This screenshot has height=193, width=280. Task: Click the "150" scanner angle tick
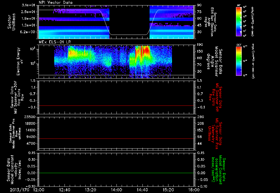(x=200, y=51)
